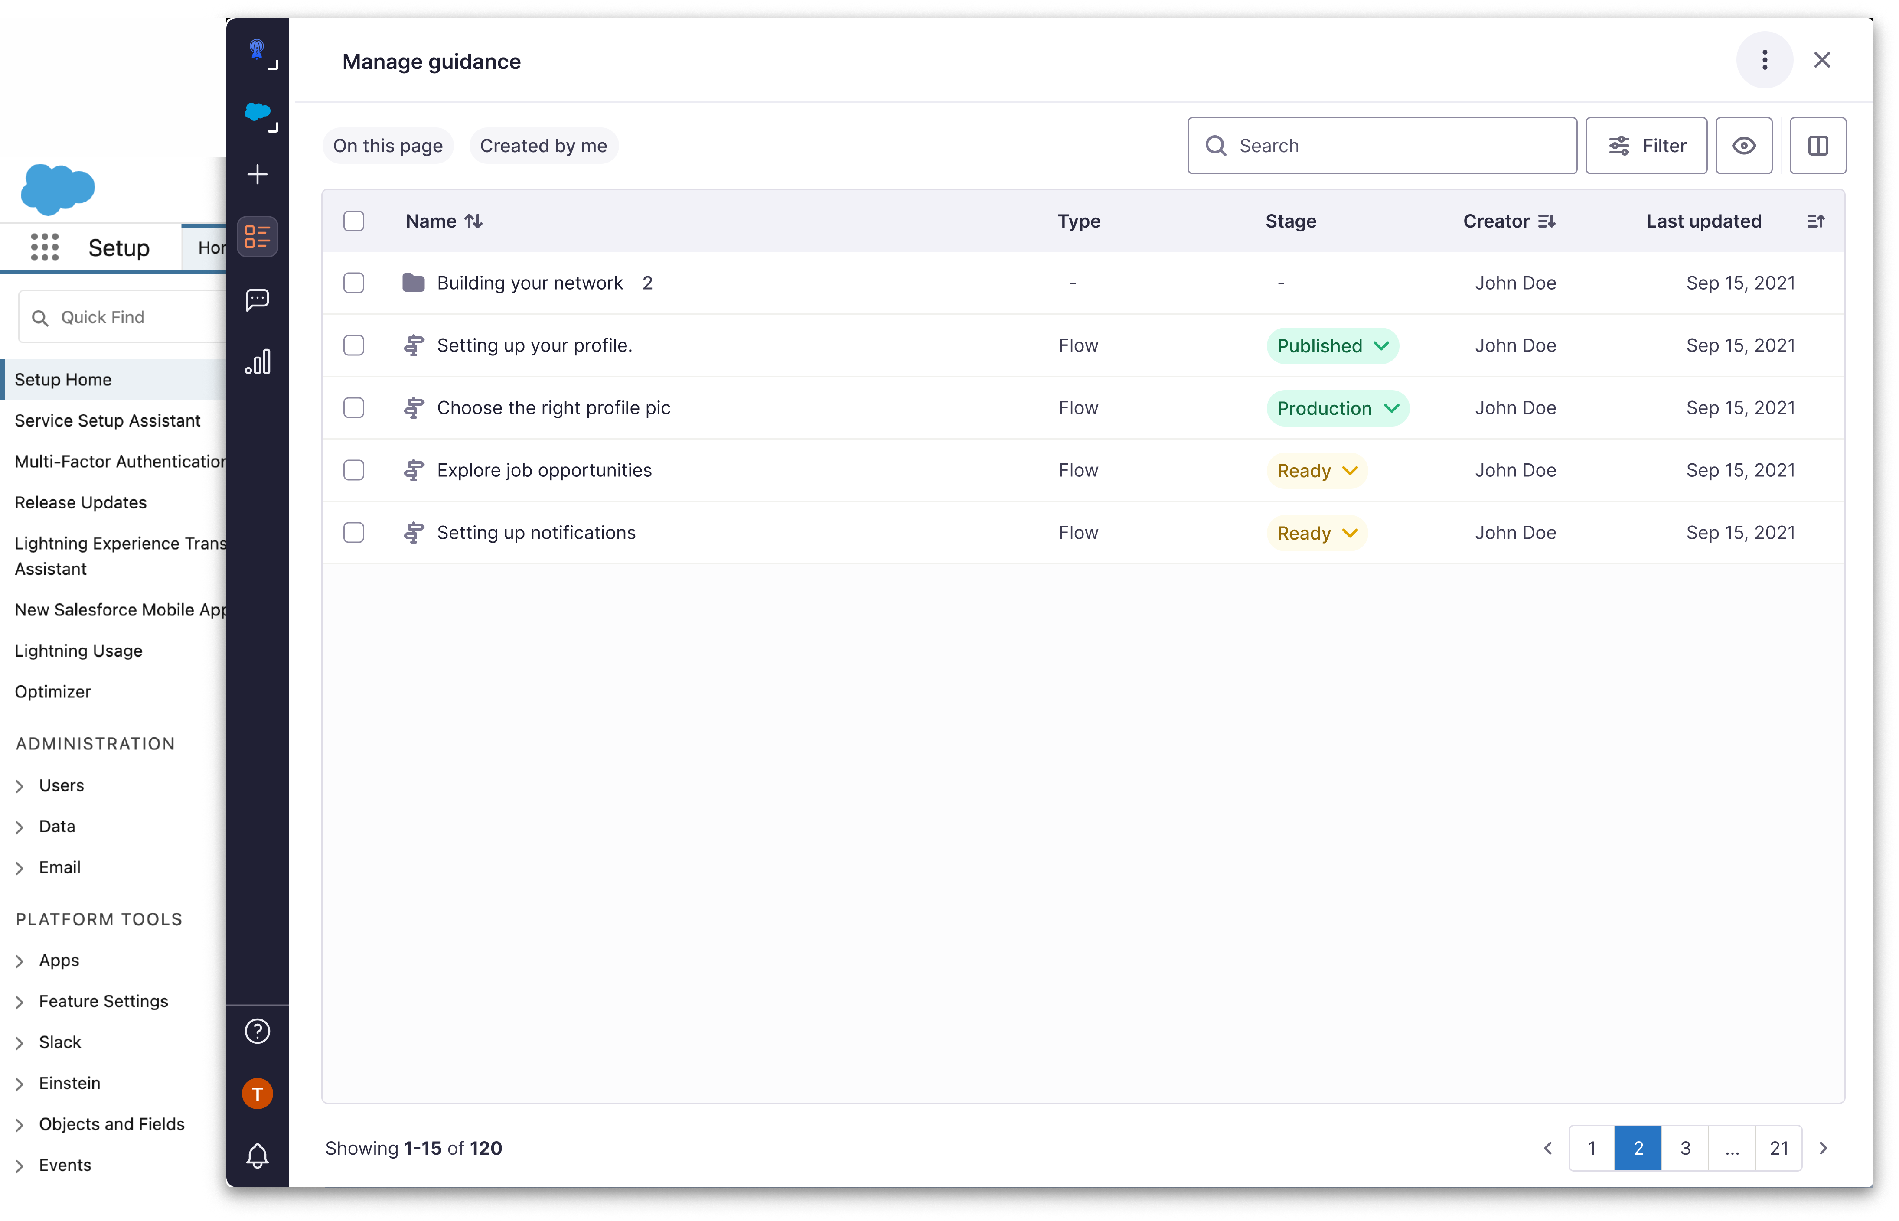This screenshot has height=1221, width=1899.
Task: Select the 'On this page' filter chip
Action: 388,146
